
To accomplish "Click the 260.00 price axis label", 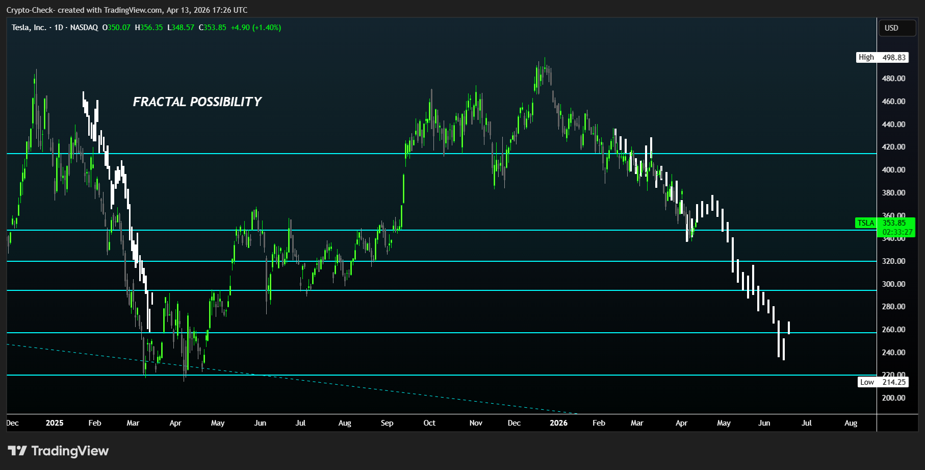I will point(894,330).
